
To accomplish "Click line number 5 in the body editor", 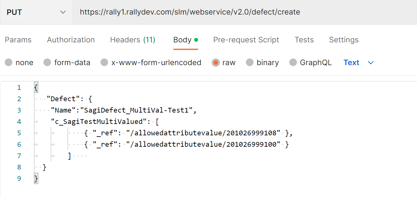I will coord(19,133).
